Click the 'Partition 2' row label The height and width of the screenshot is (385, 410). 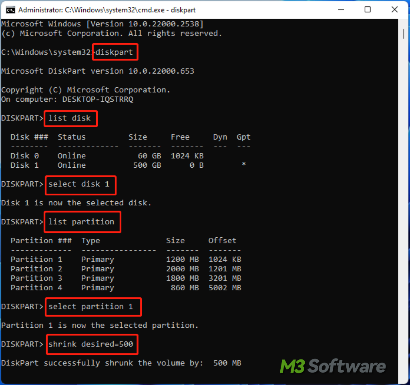point(36,269)
